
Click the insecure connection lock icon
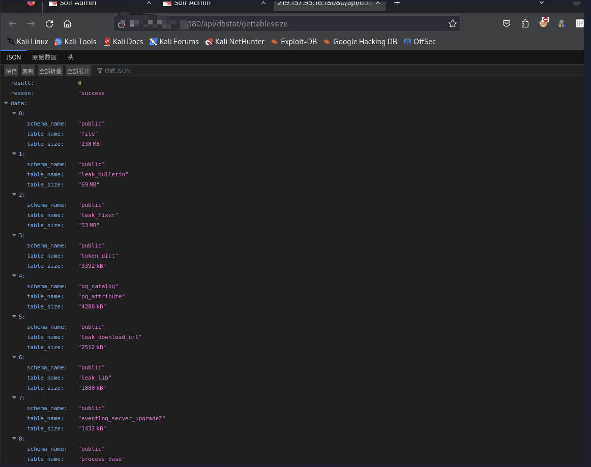click(x=122, y=24)
